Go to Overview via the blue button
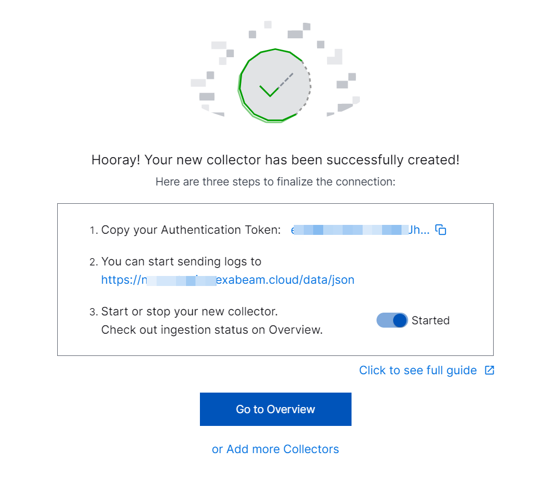The width and height of the screenshot is (552, 482). (x=275, y=409)
